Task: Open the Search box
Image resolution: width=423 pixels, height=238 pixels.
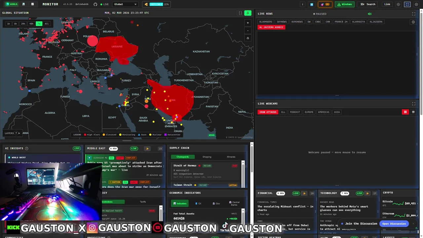Action: pos(368,4)
